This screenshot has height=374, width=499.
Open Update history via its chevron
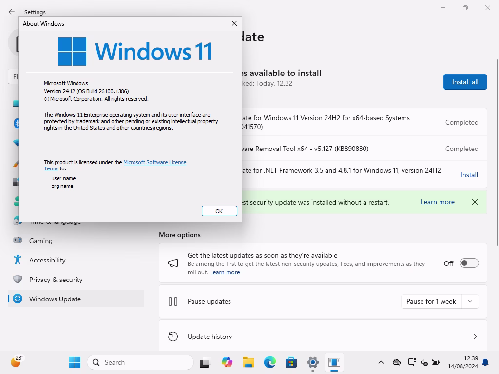(475, 337)
